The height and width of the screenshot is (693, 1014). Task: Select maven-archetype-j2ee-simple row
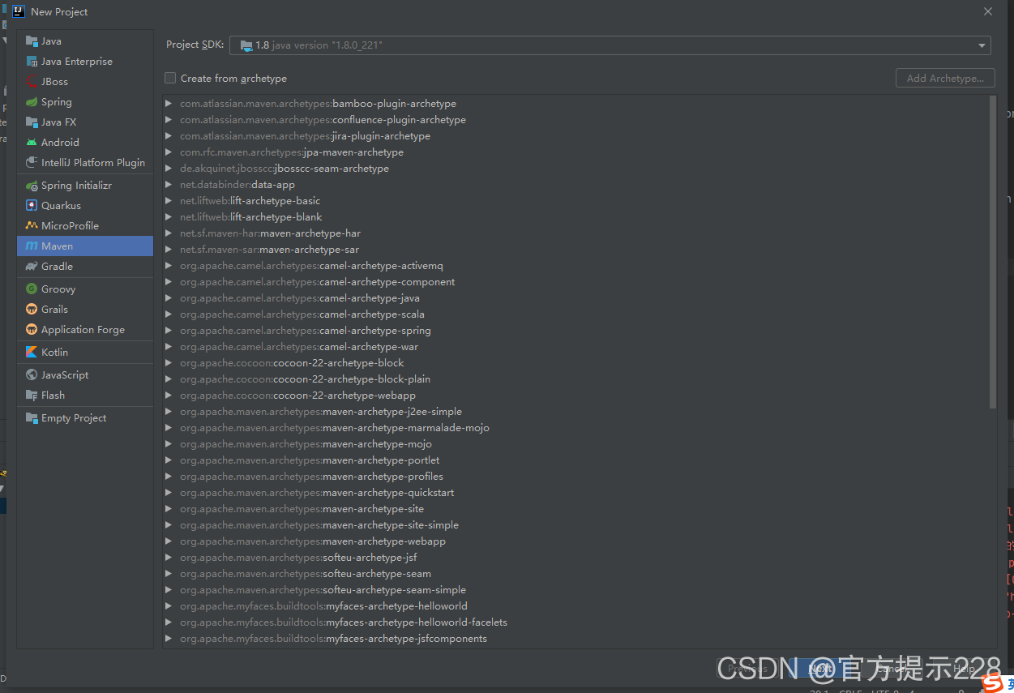pyautogui.click(x=577, y=412)
